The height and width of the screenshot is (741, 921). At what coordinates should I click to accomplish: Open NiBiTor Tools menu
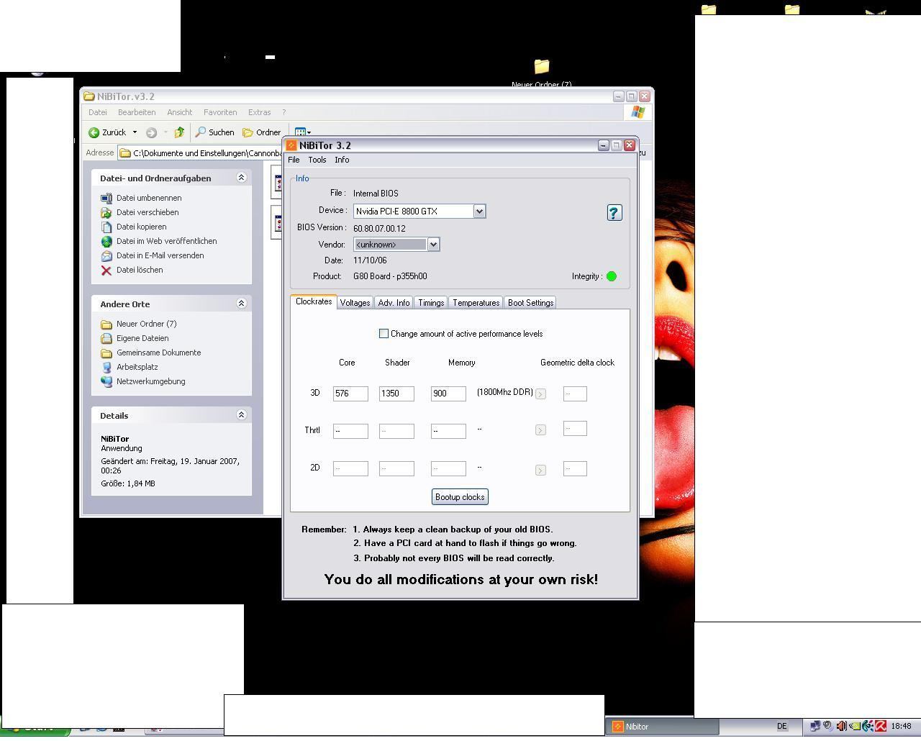(x=317, y=160)
